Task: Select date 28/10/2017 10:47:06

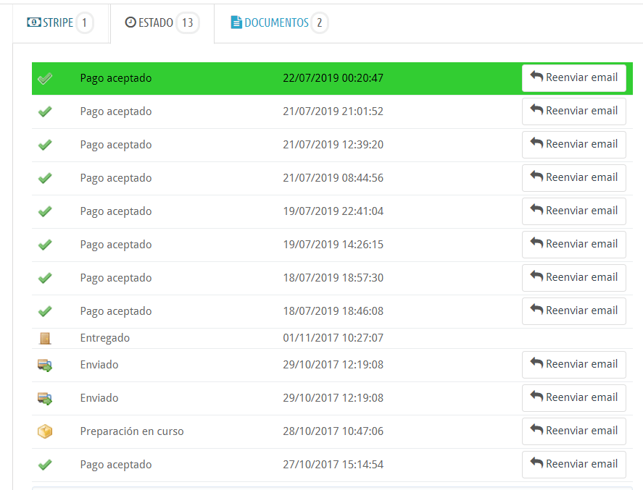Action: pos(333,431)
